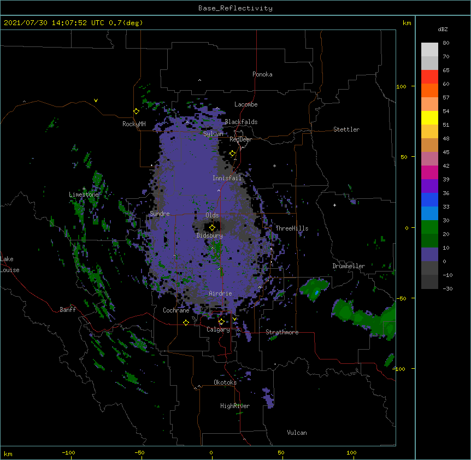Screen dimensions: 471x460
Task: Select the RedDeer city label
Action: (x=240, y=139)
